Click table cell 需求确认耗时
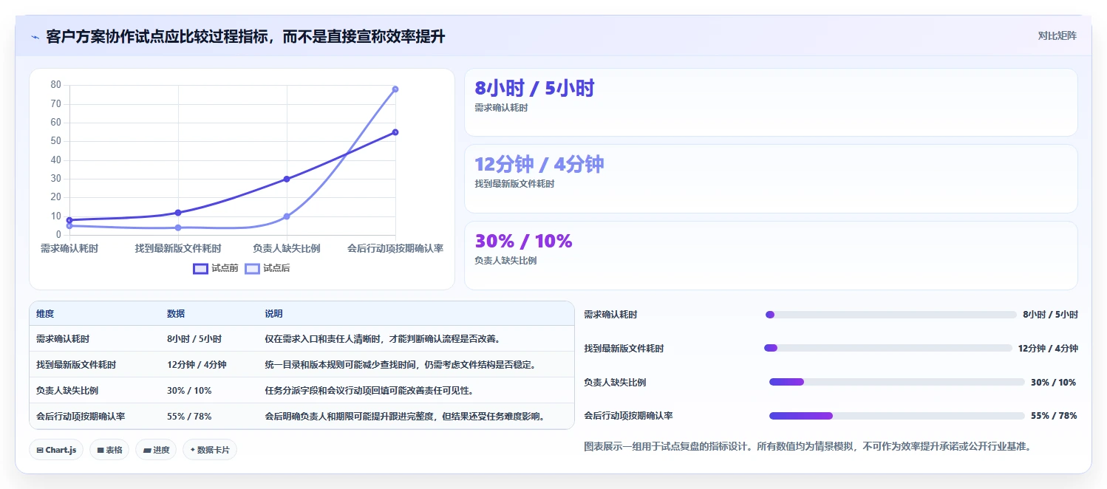 (x=63, y=339)
